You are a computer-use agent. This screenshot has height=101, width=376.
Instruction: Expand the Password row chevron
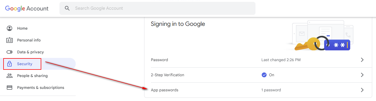(362, 60)
